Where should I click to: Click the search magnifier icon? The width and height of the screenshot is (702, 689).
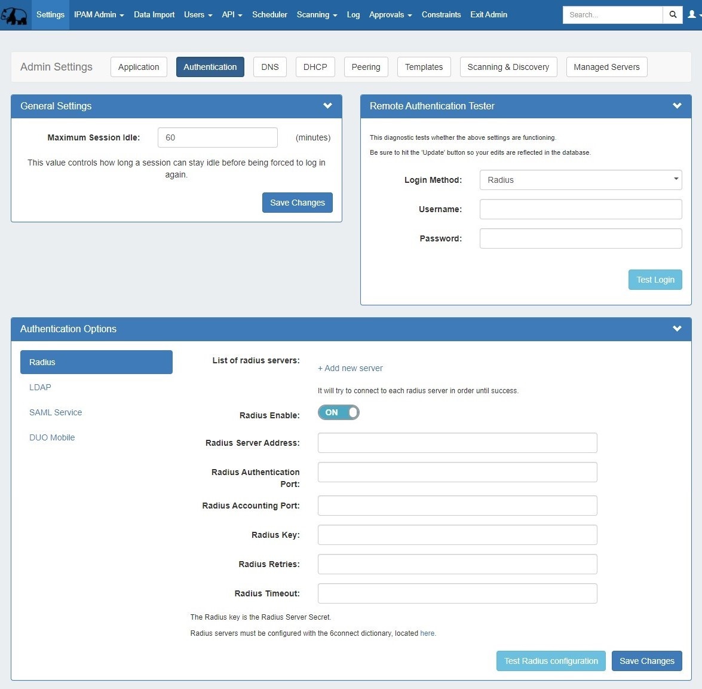pos(673,15)
